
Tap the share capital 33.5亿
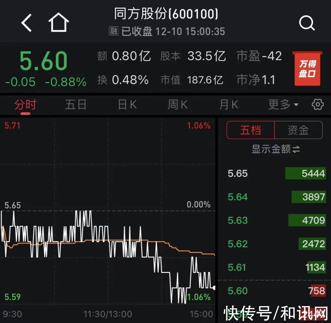(207, 56)
